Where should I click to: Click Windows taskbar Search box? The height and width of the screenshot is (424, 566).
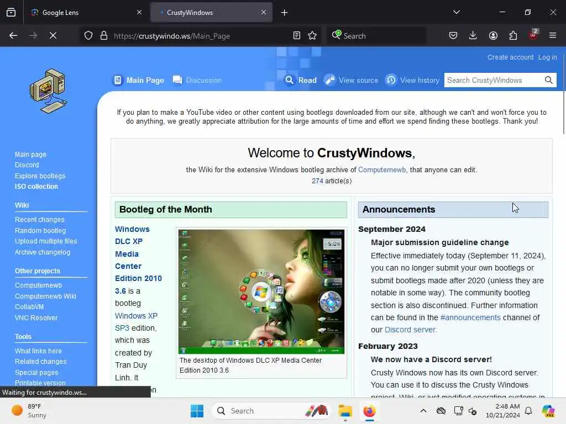[x=271, y=411]
